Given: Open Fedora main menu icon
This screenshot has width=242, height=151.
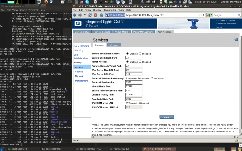Looking at the screenshot, I should tap(2, 149).
